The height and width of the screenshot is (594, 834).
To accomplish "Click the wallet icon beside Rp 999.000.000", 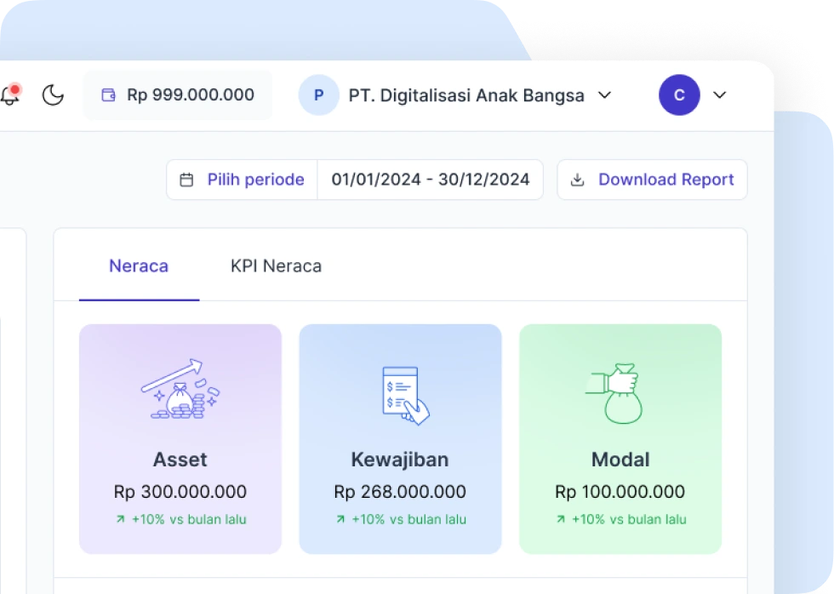I will click(x=108, y=95).
